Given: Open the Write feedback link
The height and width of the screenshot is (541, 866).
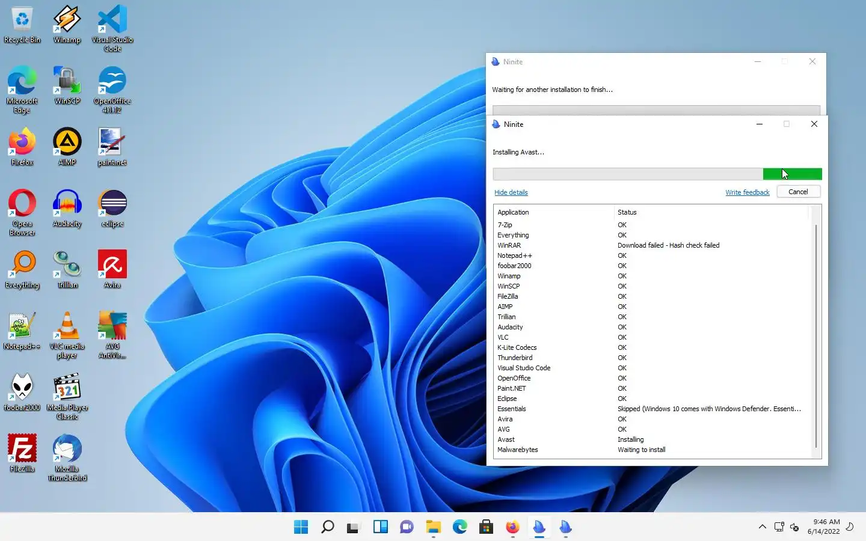Looking at the screenshot, I should coord(747,192).
